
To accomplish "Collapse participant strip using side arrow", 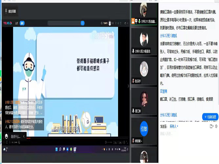I will (x=128, y=86).
